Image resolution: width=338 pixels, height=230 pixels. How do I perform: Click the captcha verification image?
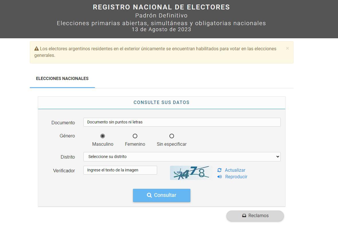tap(190, 173)
